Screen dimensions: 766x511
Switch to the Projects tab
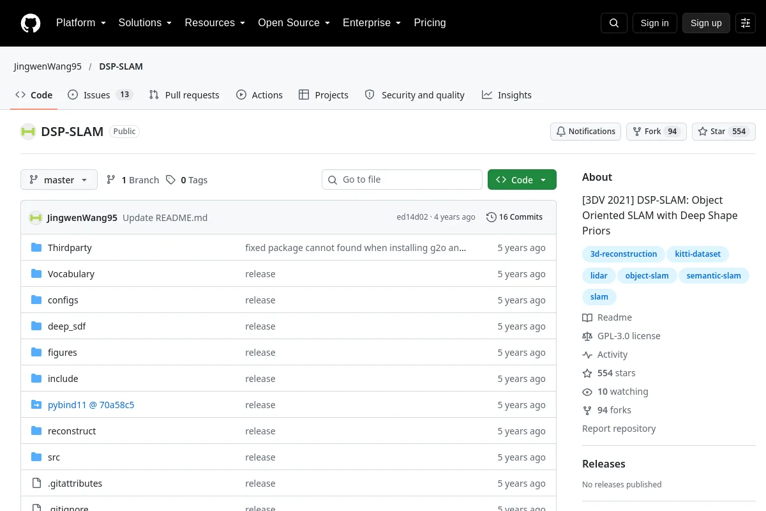(324, 95)
